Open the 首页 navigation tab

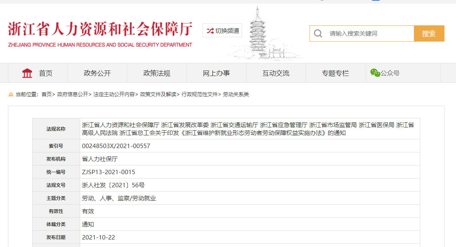[x=38, y=73]
